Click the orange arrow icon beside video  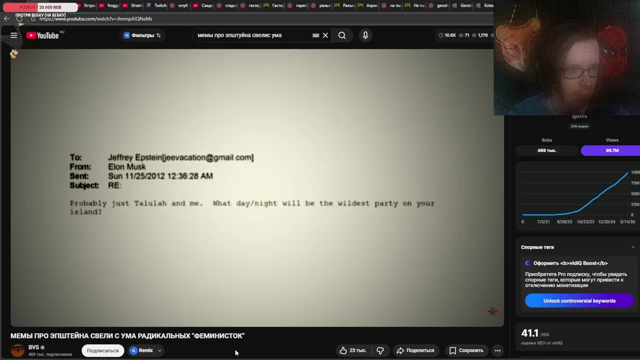click(14, 54)
